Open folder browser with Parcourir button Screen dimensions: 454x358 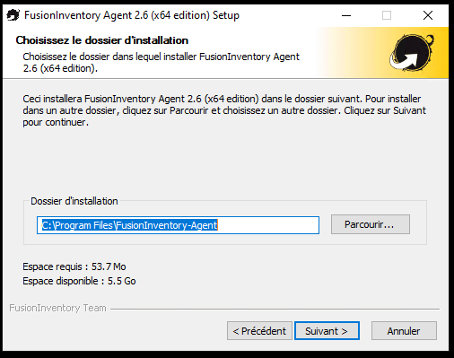pos(371,224)
